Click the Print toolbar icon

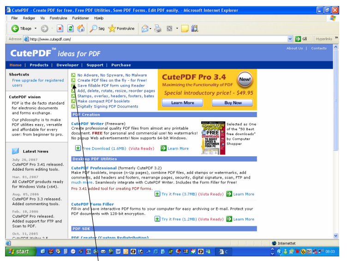(158, 29)
